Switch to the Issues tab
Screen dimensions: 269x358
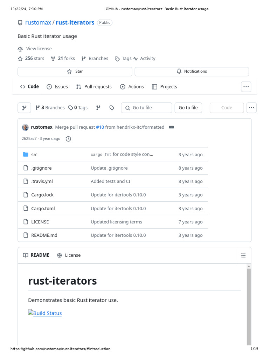coord(57,87)
